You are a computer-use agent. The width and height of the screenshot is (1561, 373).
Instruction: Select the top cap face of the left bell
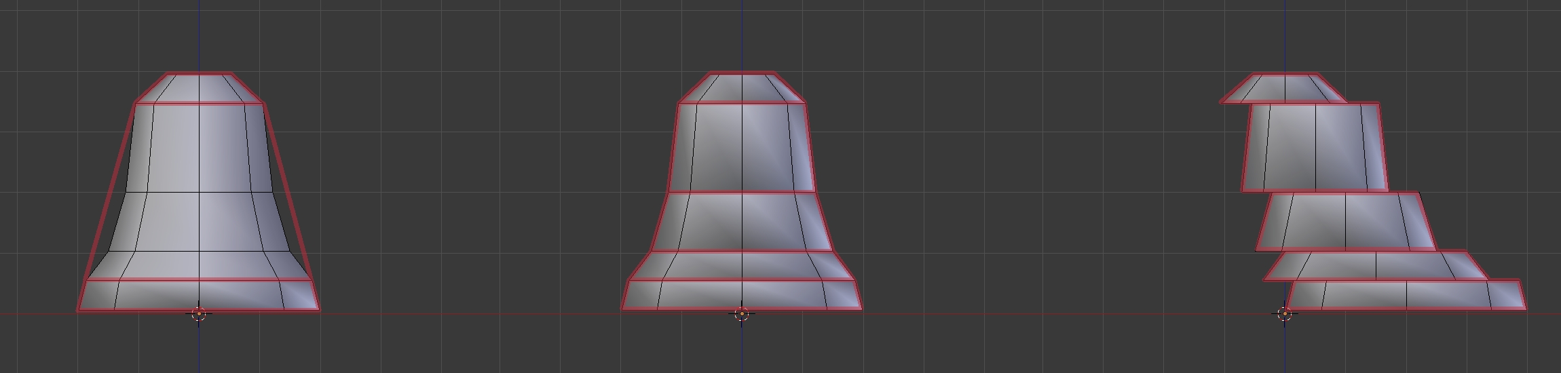(199, 88)
